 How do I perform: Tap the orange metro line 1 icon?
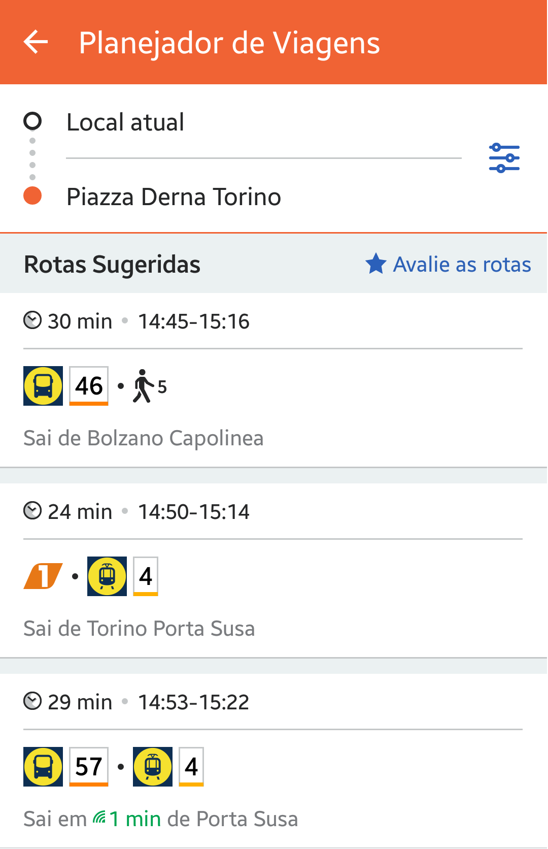tap(43, 576)
